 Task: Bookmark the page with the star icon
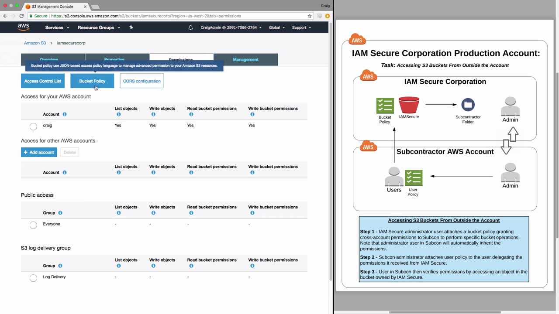coord(310,16)
